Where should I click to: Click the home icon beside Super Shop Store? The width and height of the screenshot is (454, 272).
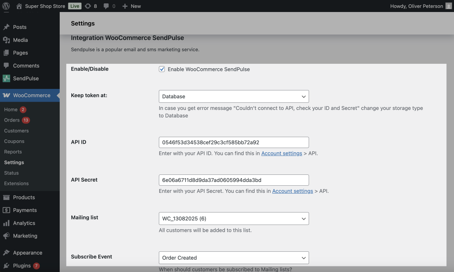tap(19, 6)
